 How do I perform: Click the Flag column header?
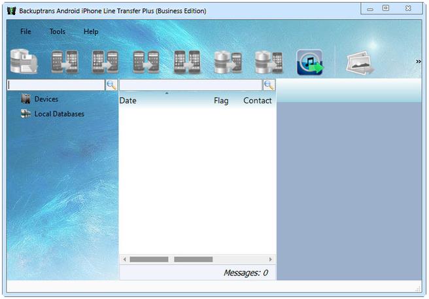point(221,101)
